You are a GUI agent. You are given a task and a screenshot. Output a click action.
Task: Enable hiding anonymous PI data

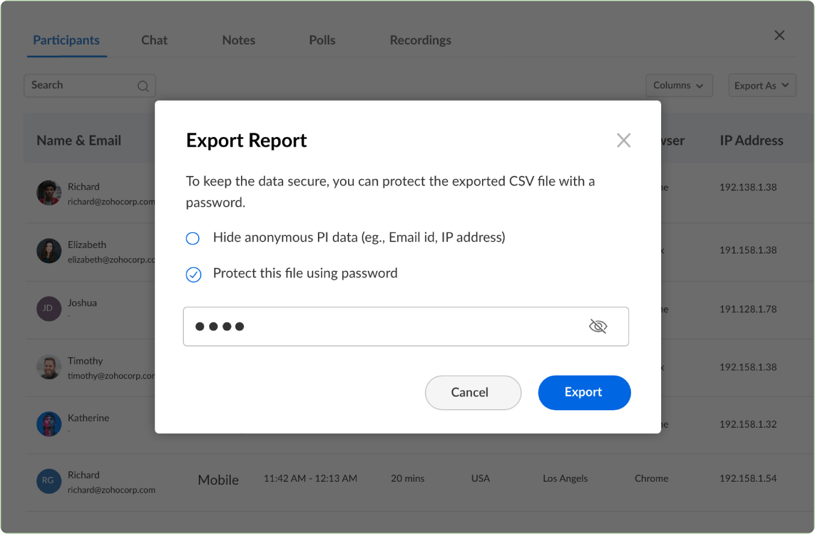192,238
